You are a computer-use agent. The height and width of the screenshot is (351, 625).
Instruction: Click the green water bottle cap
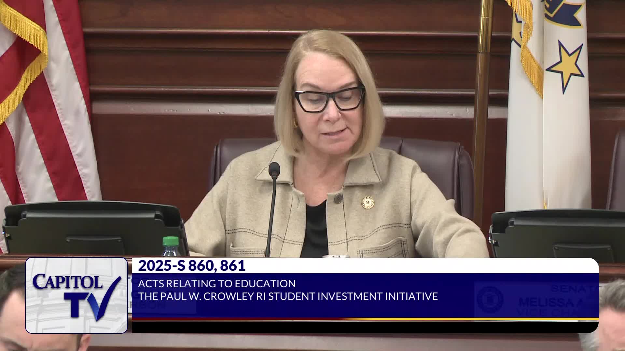coord(171,241)
